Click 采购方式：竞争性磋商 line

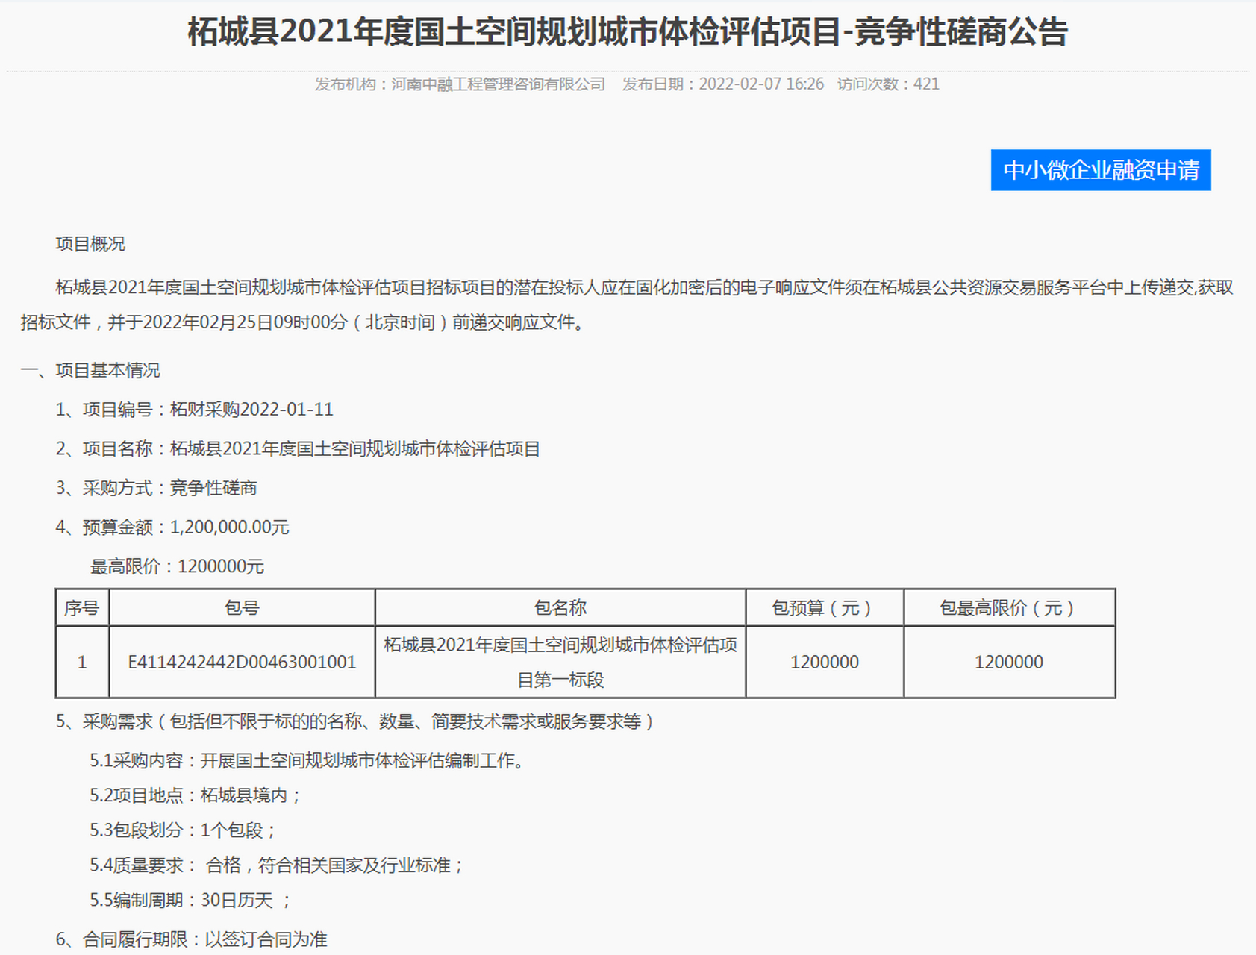pos(157,488)
